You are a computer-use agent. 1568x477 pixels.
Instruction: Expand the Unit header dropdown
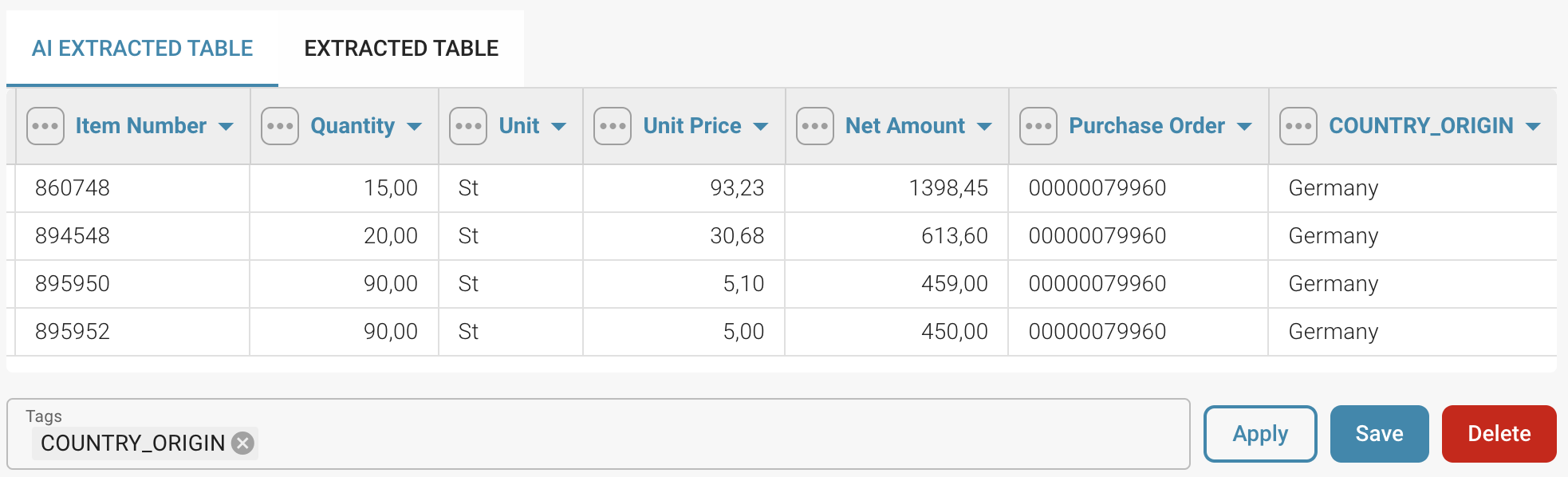click(559, 126)
